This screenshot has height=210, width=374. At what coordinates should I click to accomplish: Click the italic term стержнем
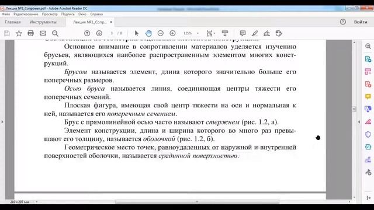point(223,122)
